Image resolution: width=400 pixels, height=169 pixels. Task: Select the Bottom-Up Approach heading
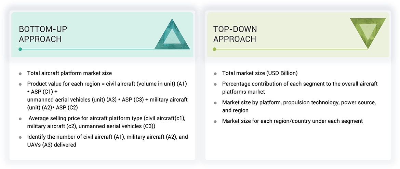(x=40, y=34)
